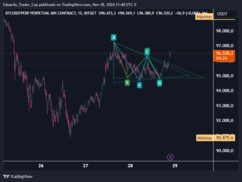Click the Mínimo 90.875,6 price label
The image size is (242, 182).
click(216, 138)
